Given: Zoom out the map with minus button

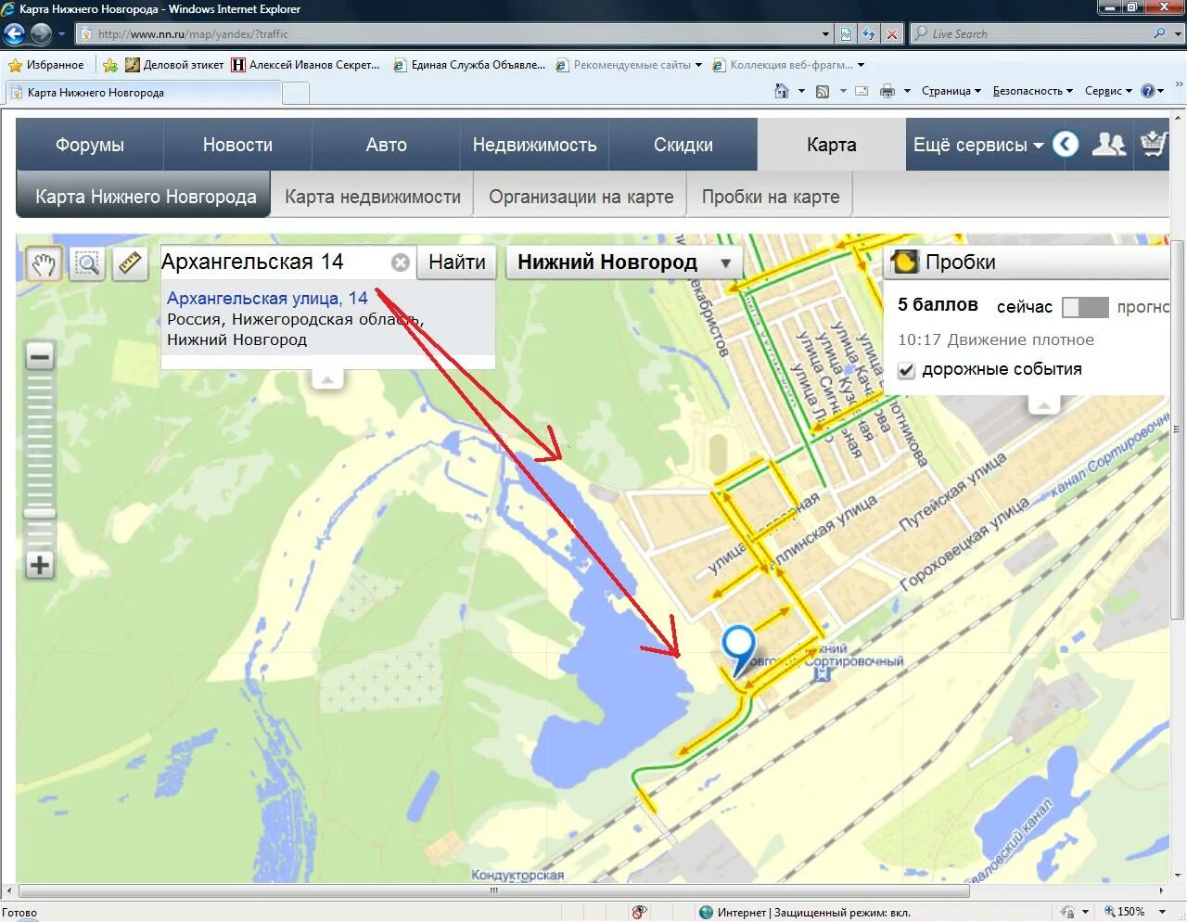Looking at the screenshot, I should point(40,356).
